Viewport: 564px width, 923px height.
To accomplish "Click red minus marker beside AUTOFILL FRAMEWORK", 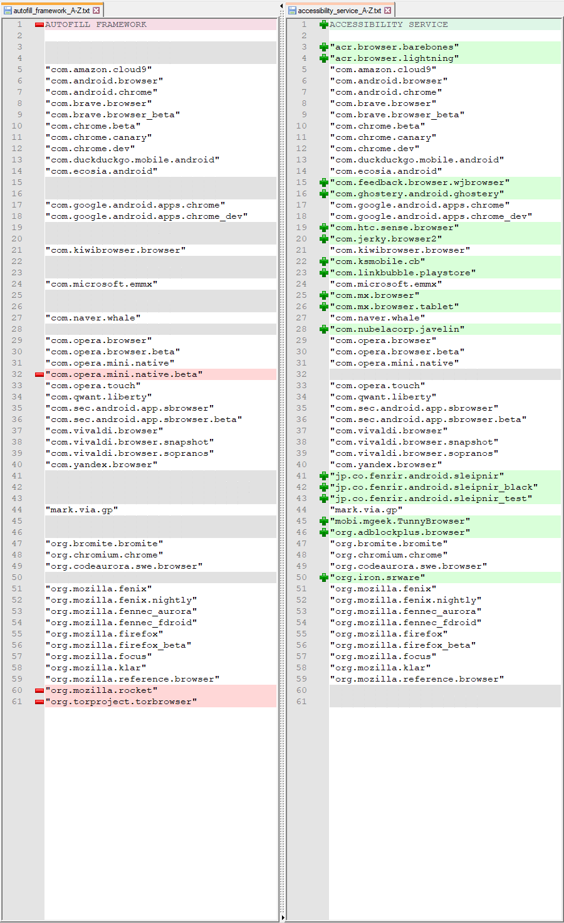I will [39, 24].
